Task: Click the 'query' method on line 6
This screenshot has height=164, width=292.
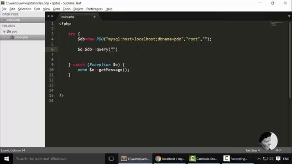Action: click(102, 49)
